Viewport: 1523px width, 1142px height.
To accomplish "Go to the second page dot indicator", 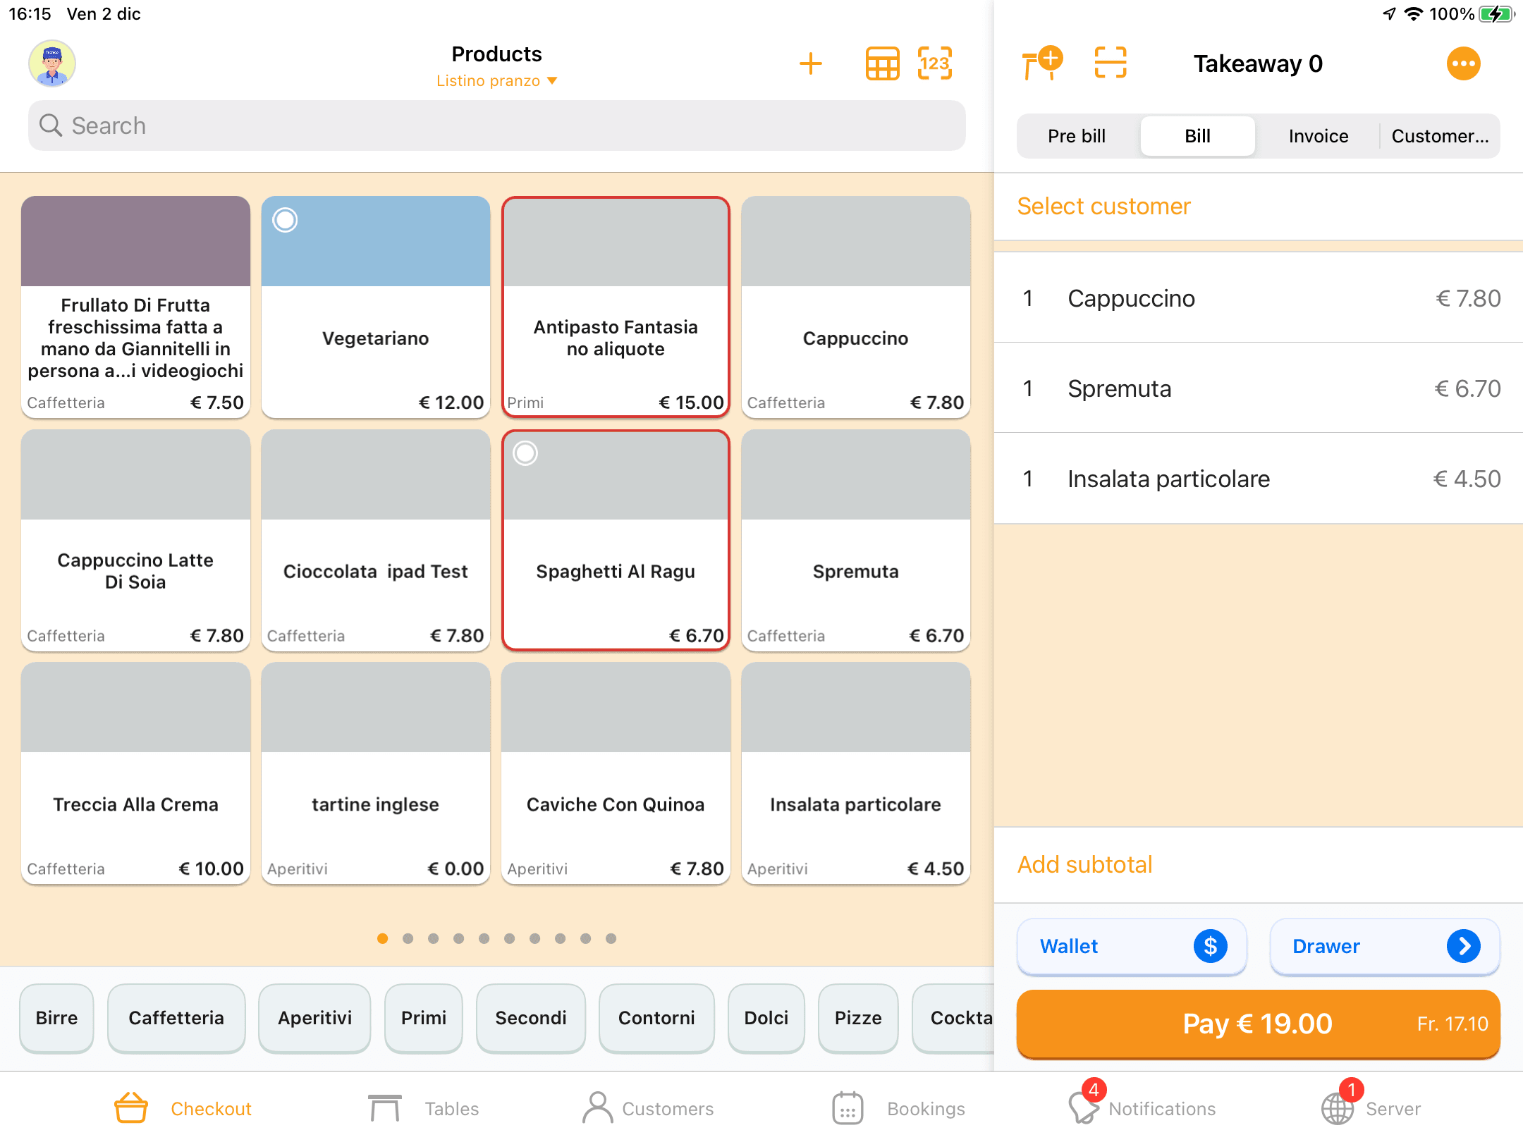I will (x=408, y=938).
